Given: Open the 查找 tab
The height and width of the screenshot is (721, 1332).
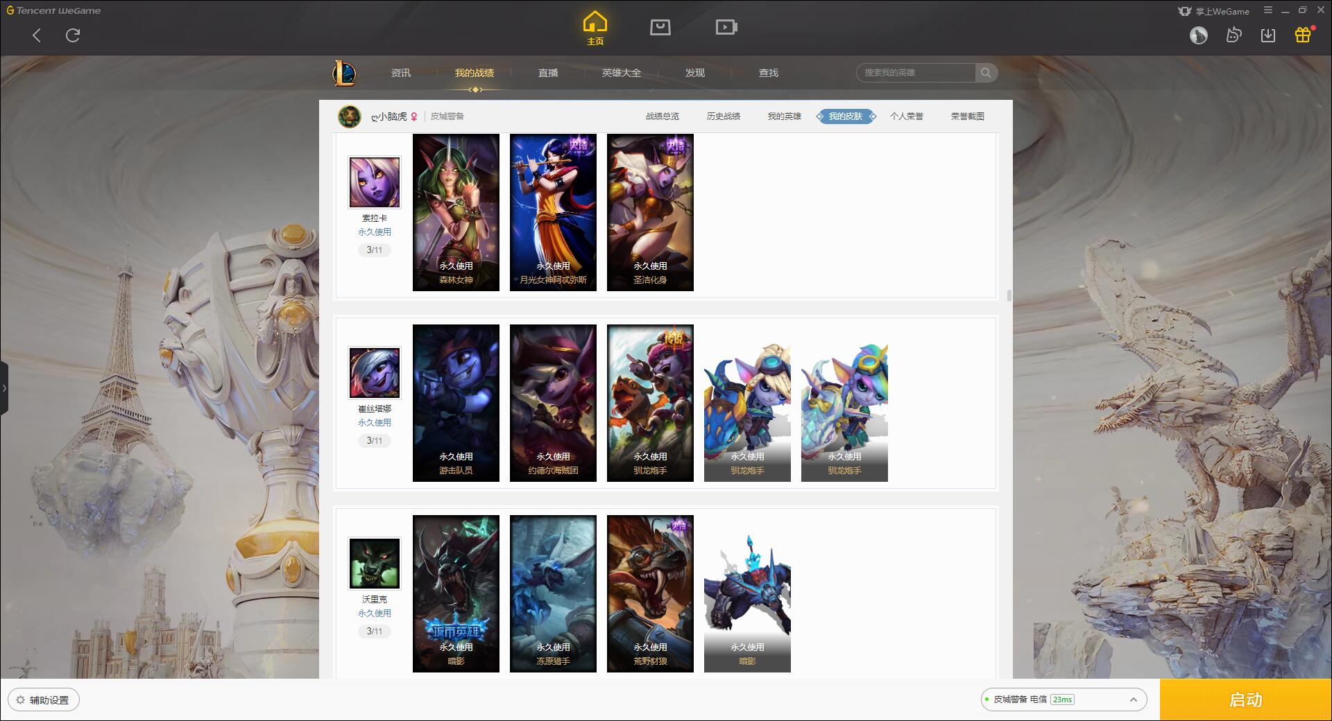Looking at the screenshot, I should [x=769, y=73].
